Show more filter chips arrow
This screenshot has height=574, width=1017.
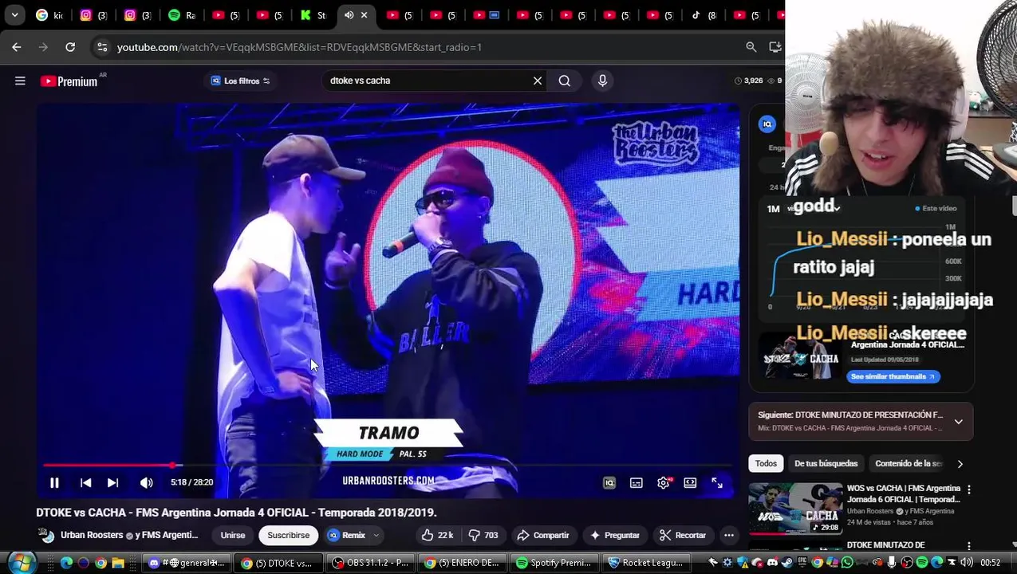(960, 463)
